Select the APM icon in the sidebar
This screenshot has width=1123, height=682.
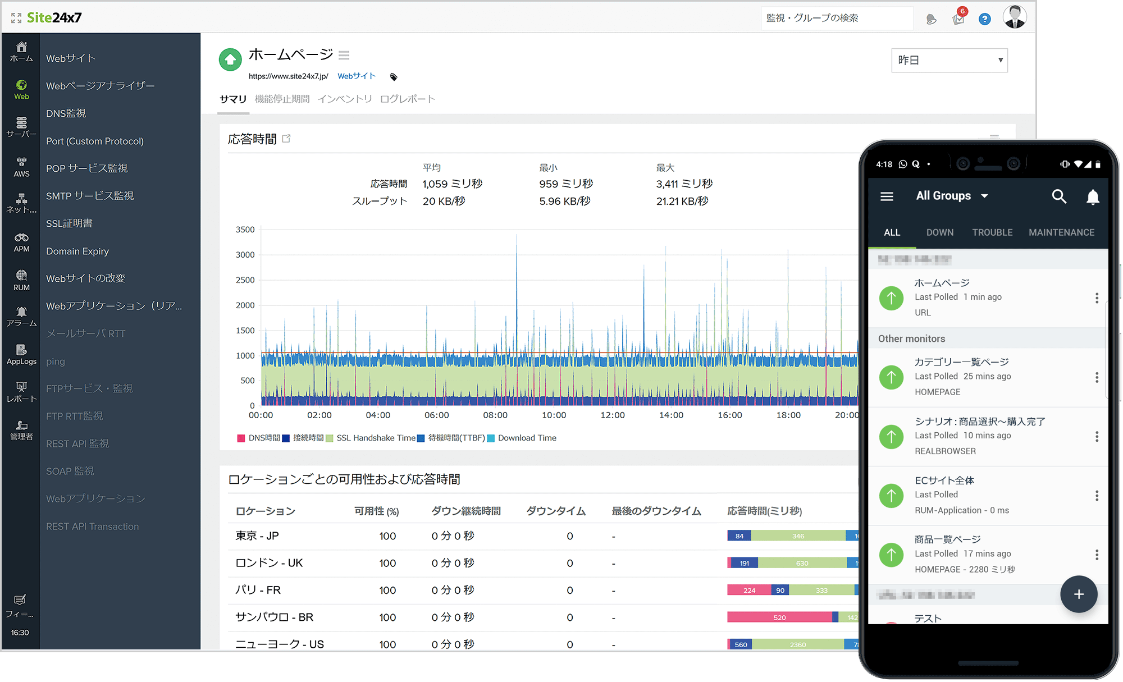pos(21,241)
